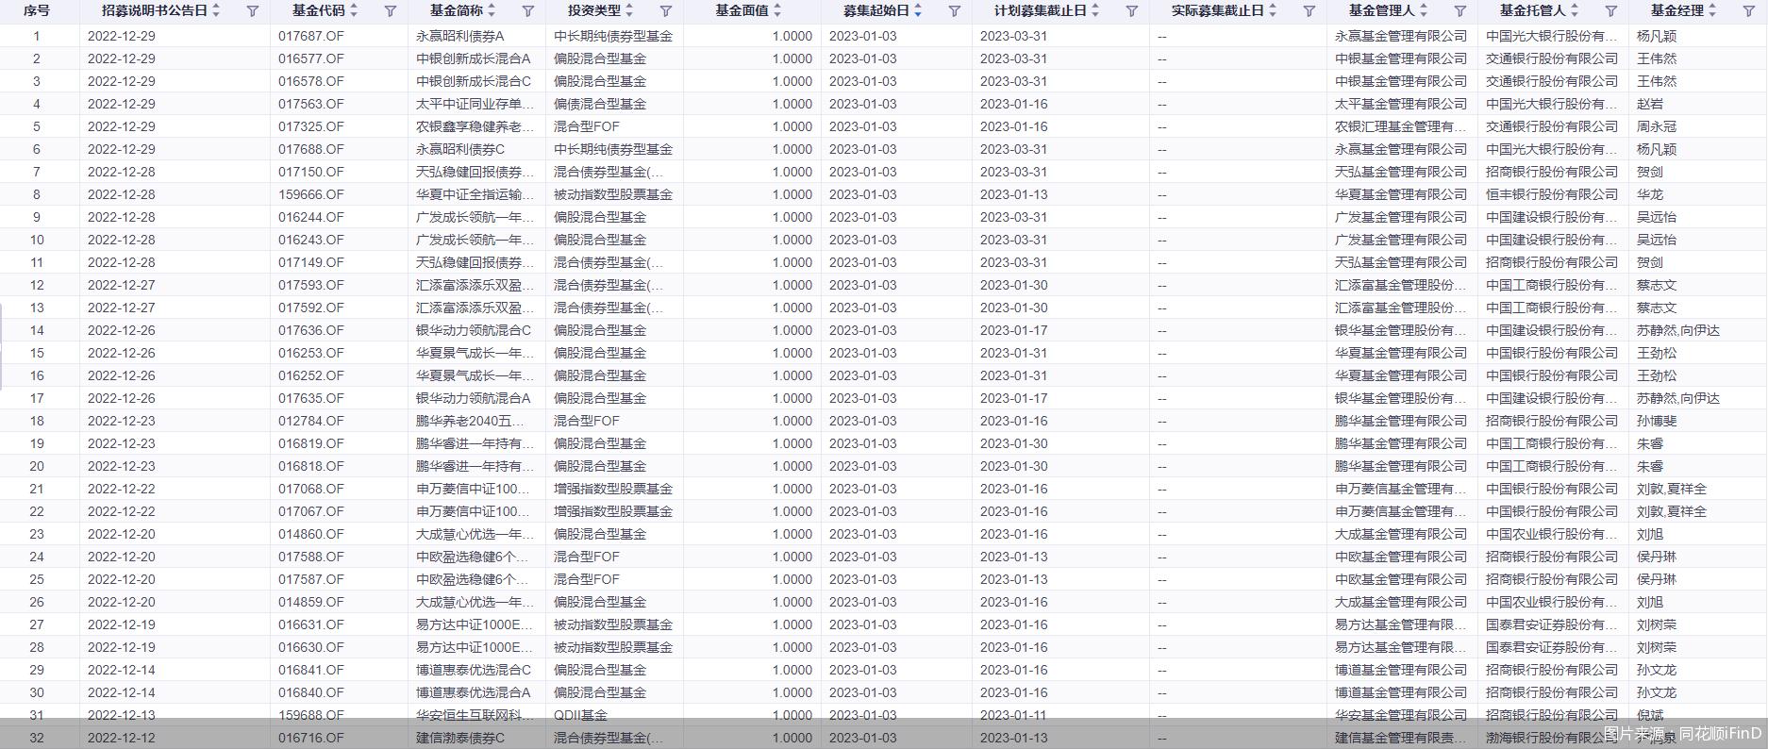Screen dimensions: 1768x749
Task: Click 增强指数型股票基金 in row 21
Action: coord(613,489)
